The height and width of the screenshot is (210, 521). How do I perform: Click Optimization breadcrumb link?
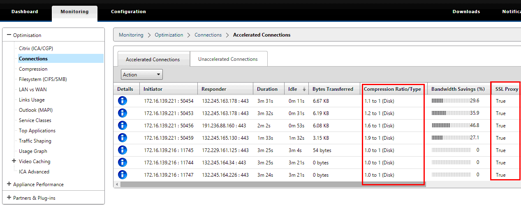pyautogui.click(x=169, y=35)
